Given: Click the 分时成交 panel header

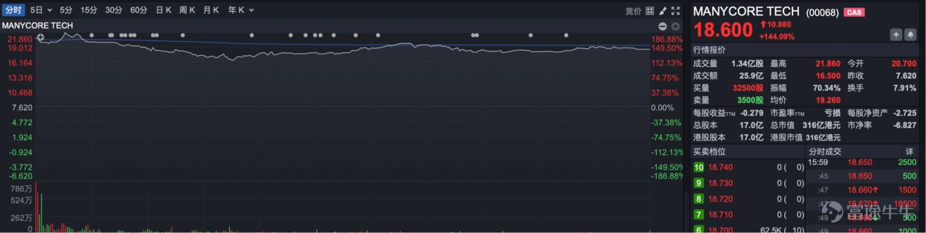Looking at the screenshot, I should click(825, 151).
